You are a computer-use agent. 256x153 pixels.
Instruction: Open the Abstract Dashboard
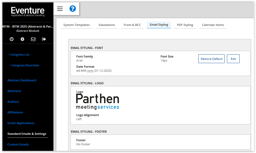pyautogui.click(x=22, y=80)
